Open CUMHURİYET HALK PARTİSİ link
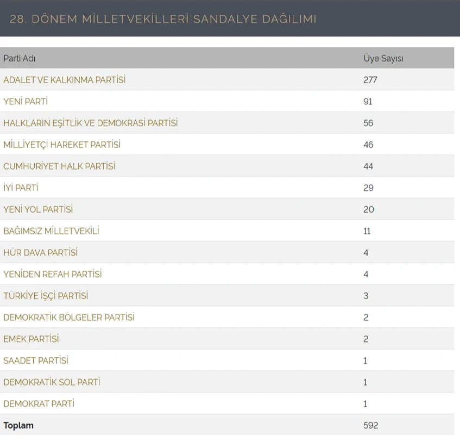460x435 pixels. point(59,166)
